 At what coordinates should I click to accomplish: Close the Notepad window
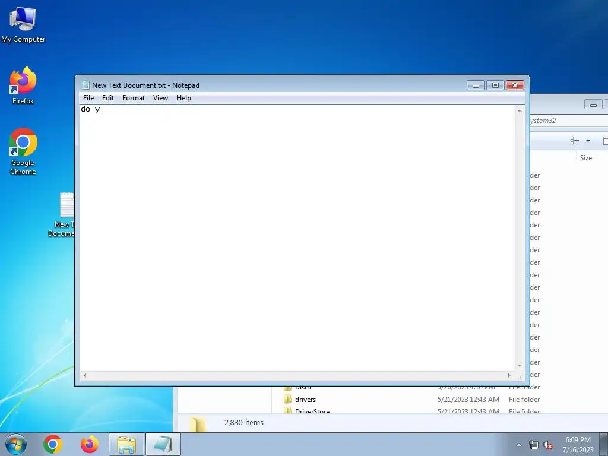coord(515,85)
